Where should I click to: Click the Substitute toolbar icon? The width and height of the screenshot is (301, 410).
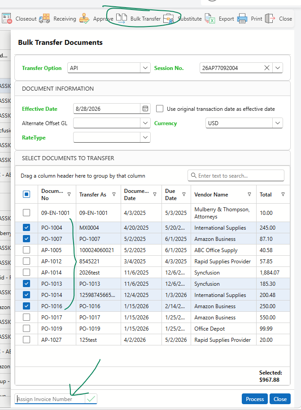[x=168, y=19]
